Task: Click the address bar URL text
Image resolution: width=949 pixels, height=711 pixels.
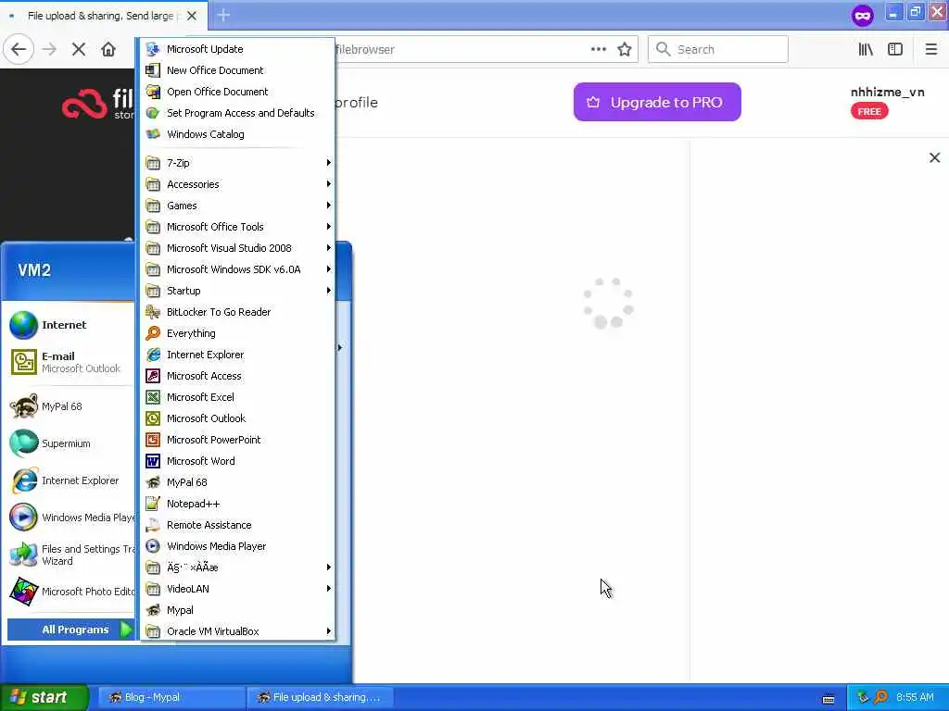Action: [365, 50]
